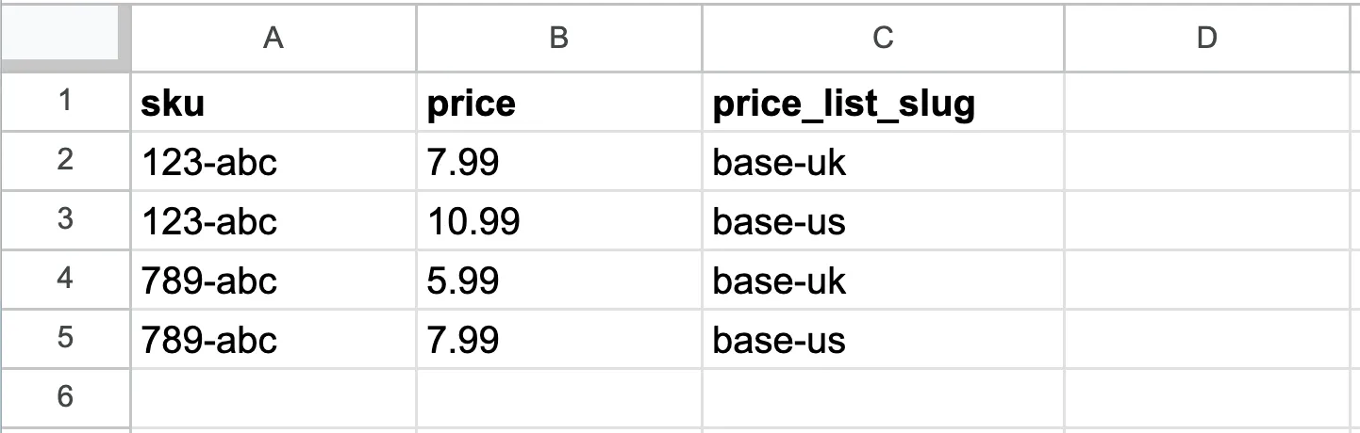Click the price header cell
The height and width of the screenshot is (433, 1360).
tap(558, 102)
